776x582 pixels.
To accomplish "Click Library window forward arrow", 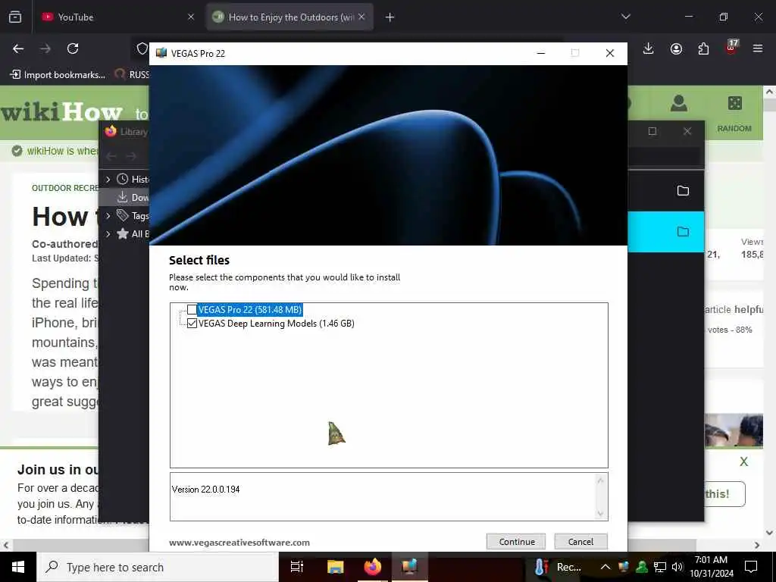I will pyautogui.click(x=131, y=156).
